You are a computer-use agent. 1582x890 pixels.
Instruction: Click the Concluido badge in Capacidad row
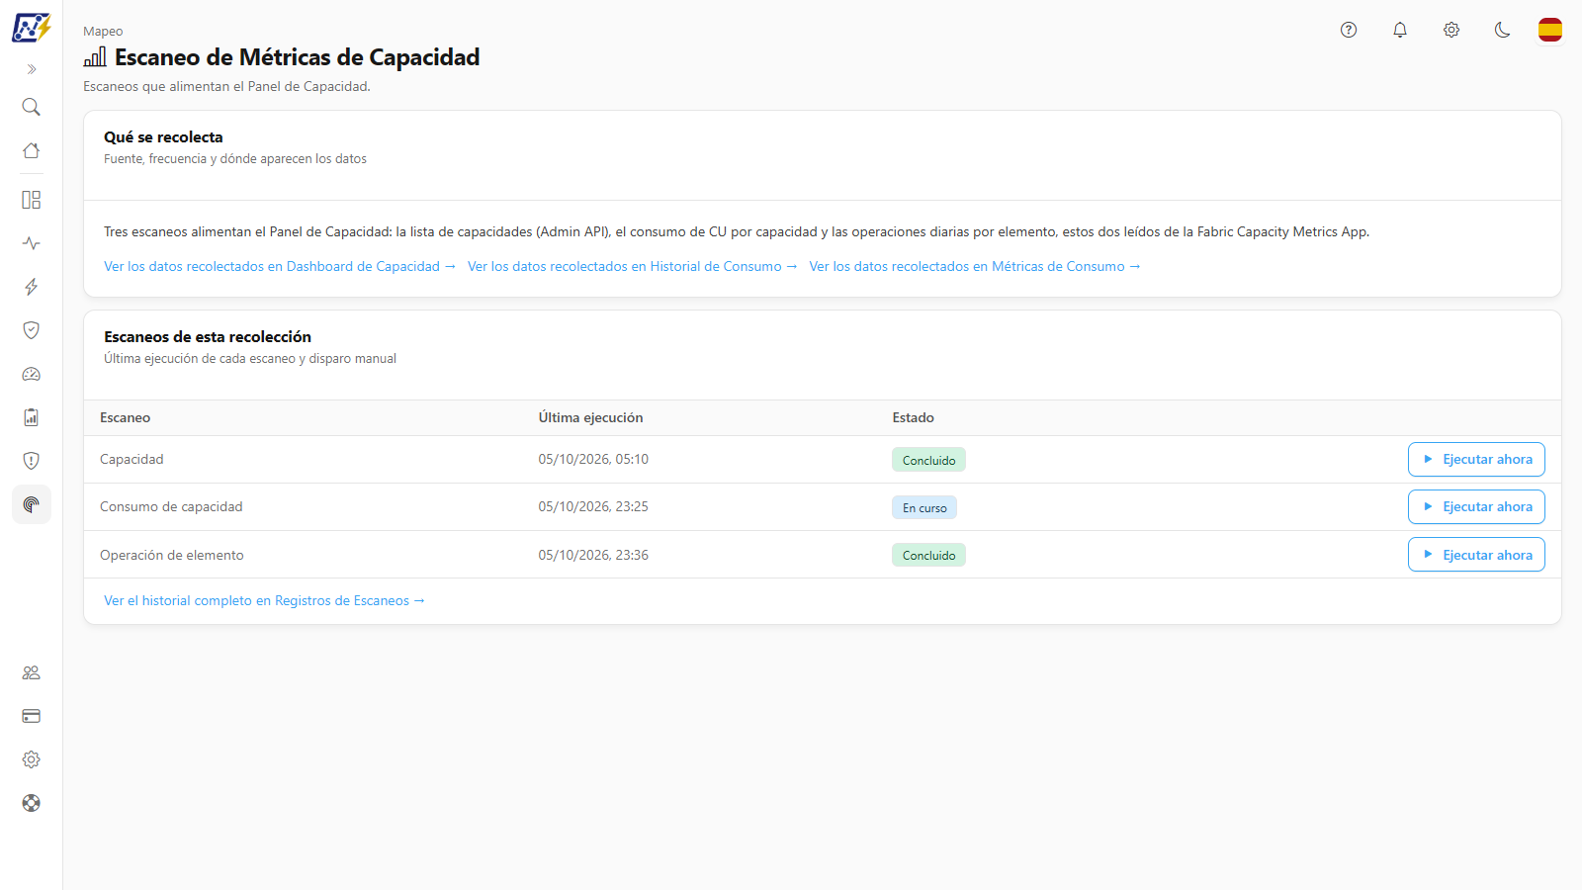click(x=928, y=460)
